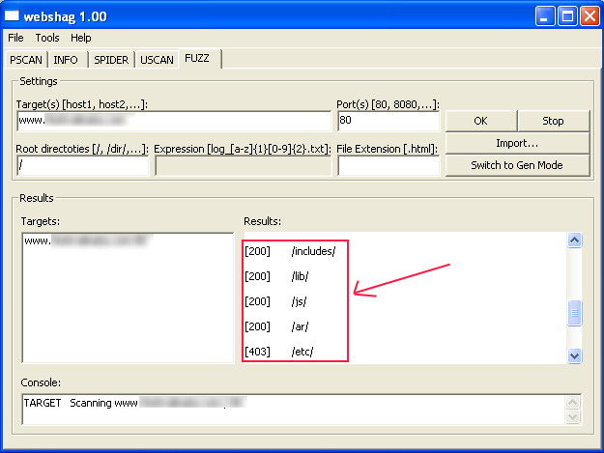Click the Results scrollbar down arrow

point(575,355)
